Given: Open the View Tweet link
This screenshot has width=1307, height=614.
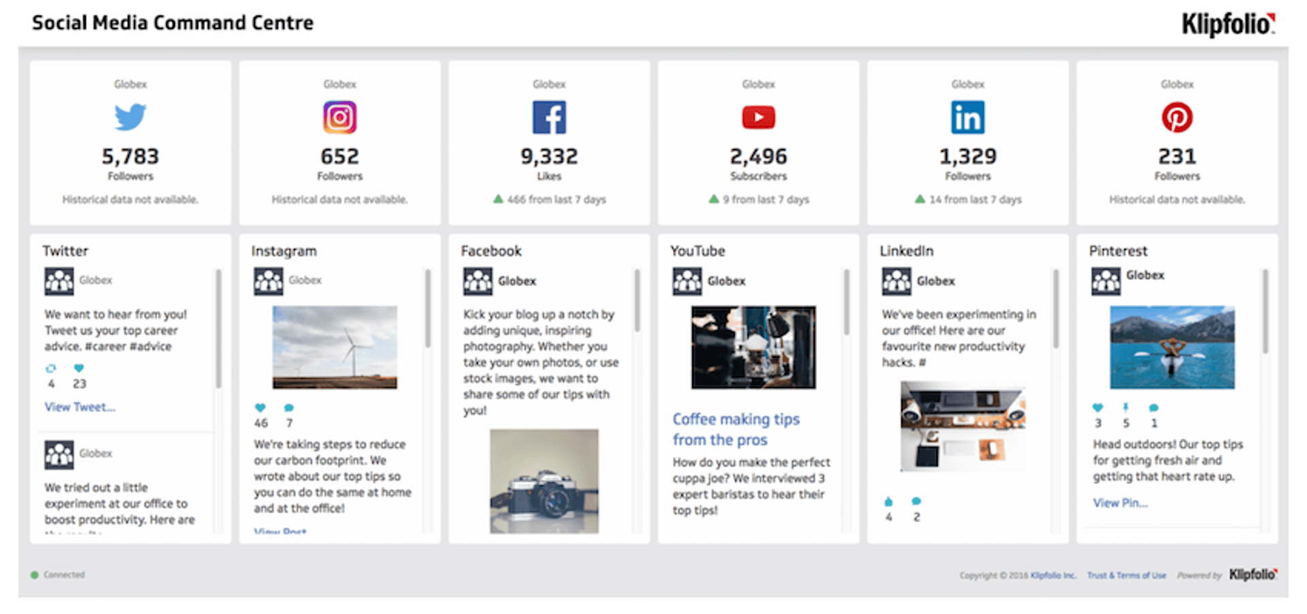Looking at the screenshot, I should (x=79, y=407).
